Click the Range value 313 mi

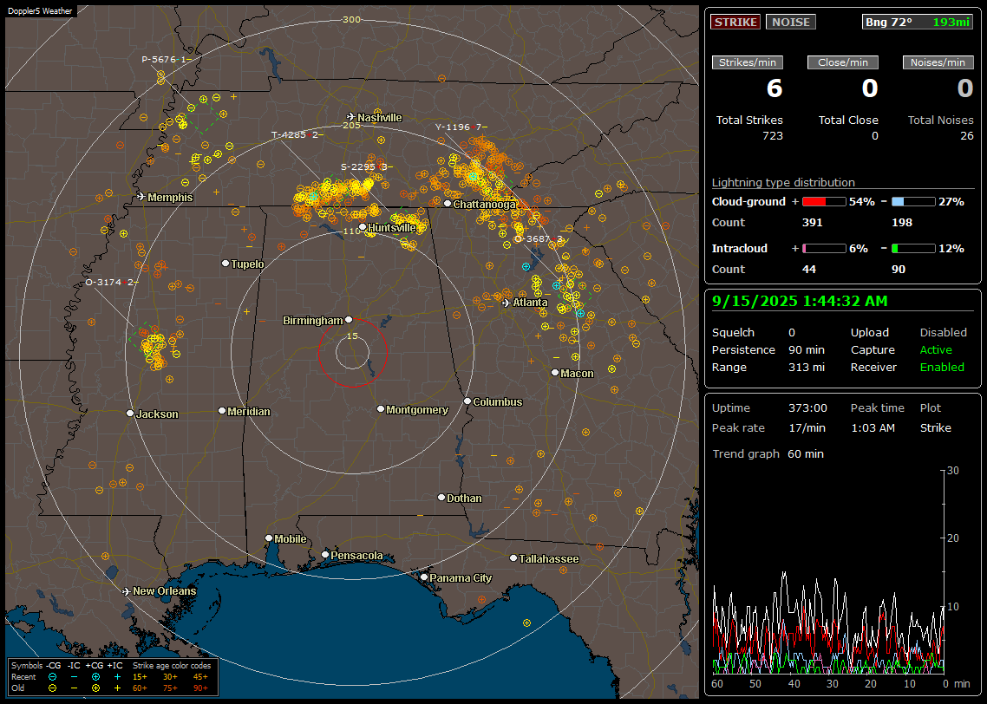807,367
